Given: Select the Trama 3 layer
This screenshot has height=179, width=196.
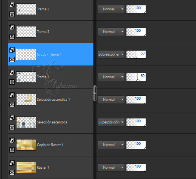Looking at the screenshot, I should 51,32.
